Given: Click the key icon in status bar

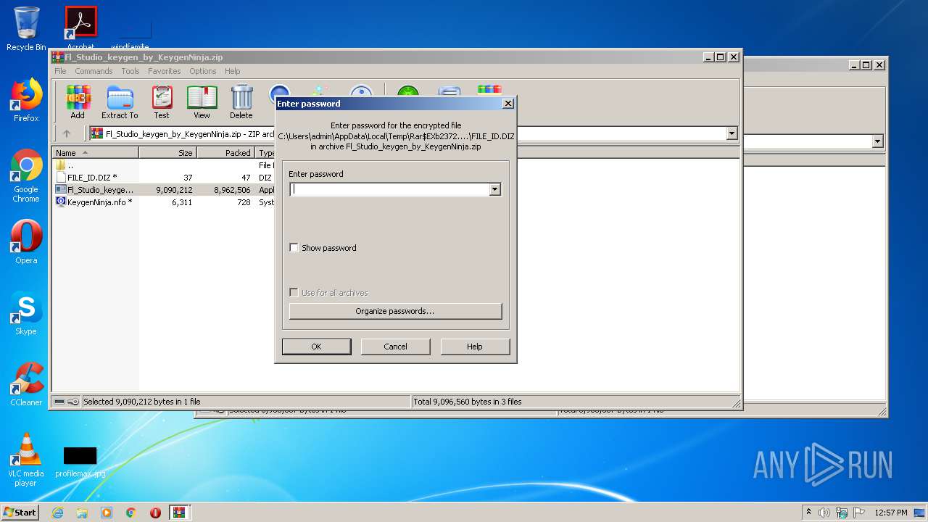Looking at the screenshot, I should click(73, 402).
